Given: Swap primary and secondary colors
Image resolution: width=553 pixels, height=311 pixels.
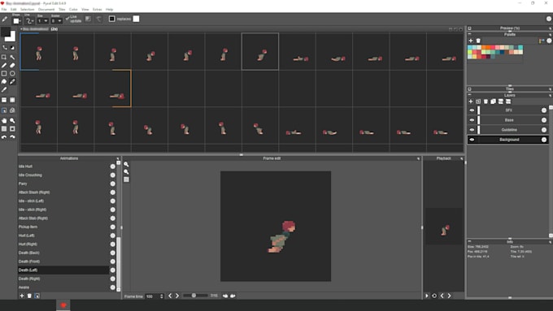Looking at the screenshot, I should [4, 48].
